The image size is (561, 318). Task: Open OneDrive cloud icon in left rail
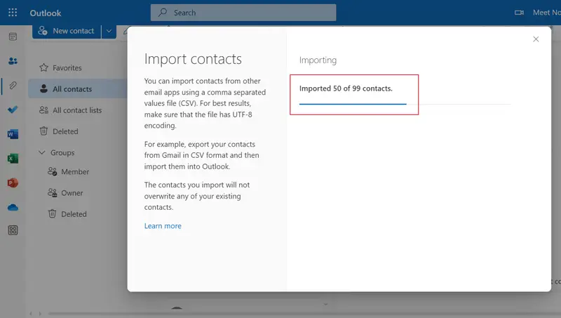13,207
